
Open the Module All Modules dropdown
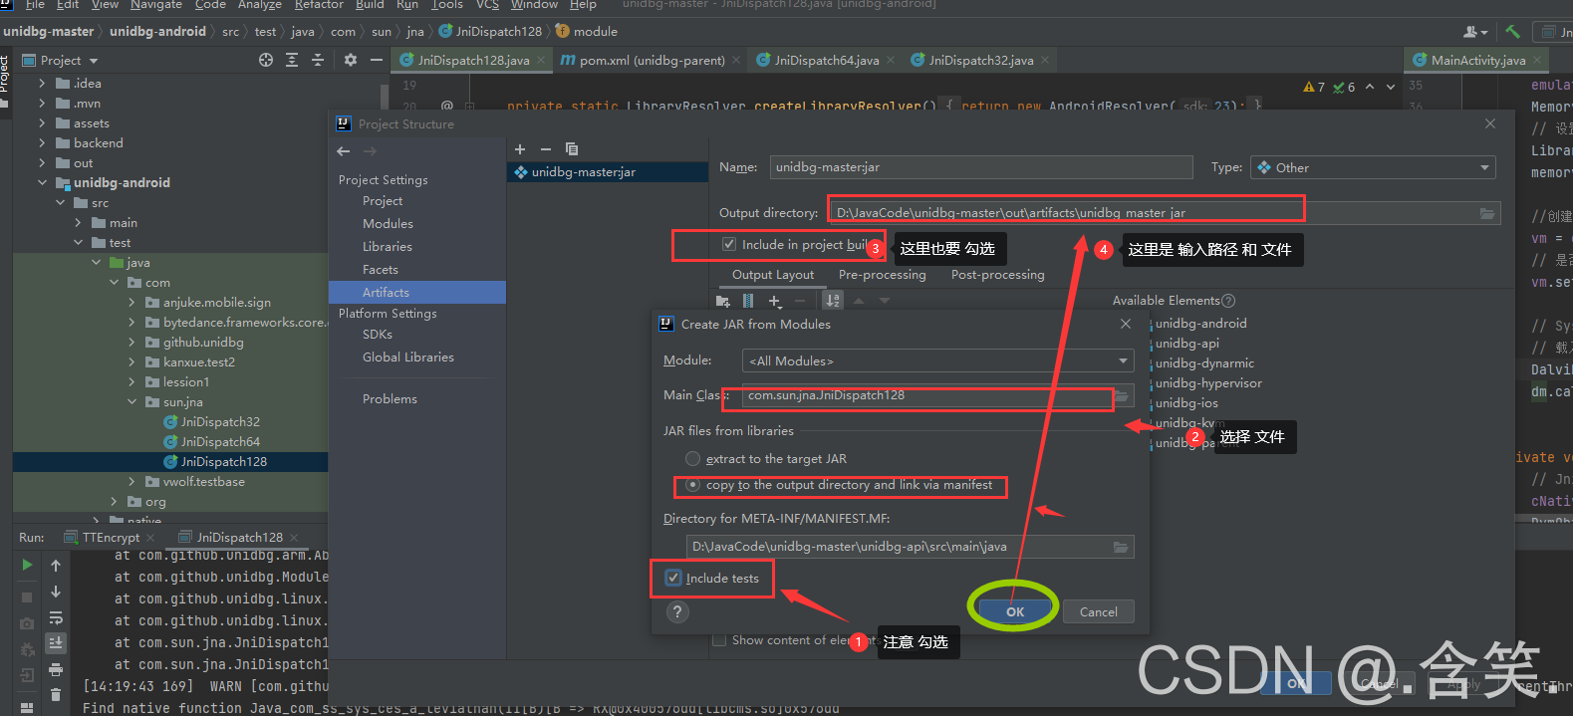coord(937,360)
